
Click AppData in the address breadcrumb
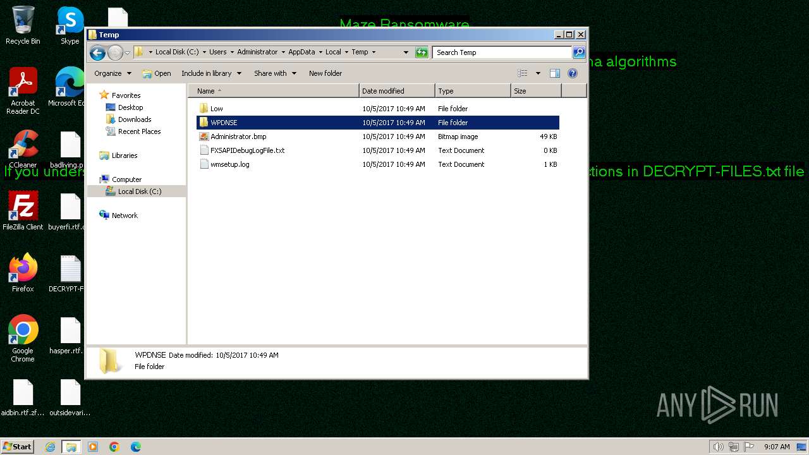(301, 52)
